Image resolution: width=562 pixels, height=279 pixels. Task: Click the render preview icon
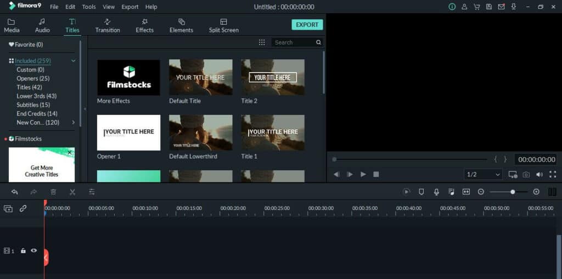point(407,192)
